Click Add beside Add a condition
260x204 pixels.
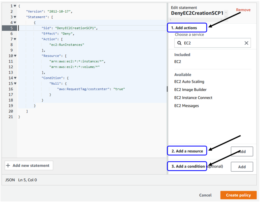(x=242, y=167)
